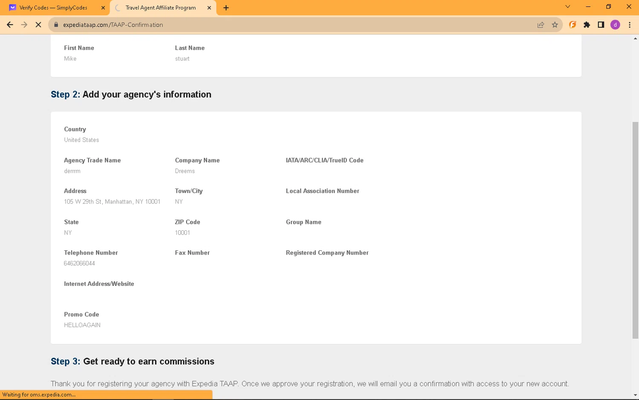Click the scrollbar up arrow

coord(635,39)
